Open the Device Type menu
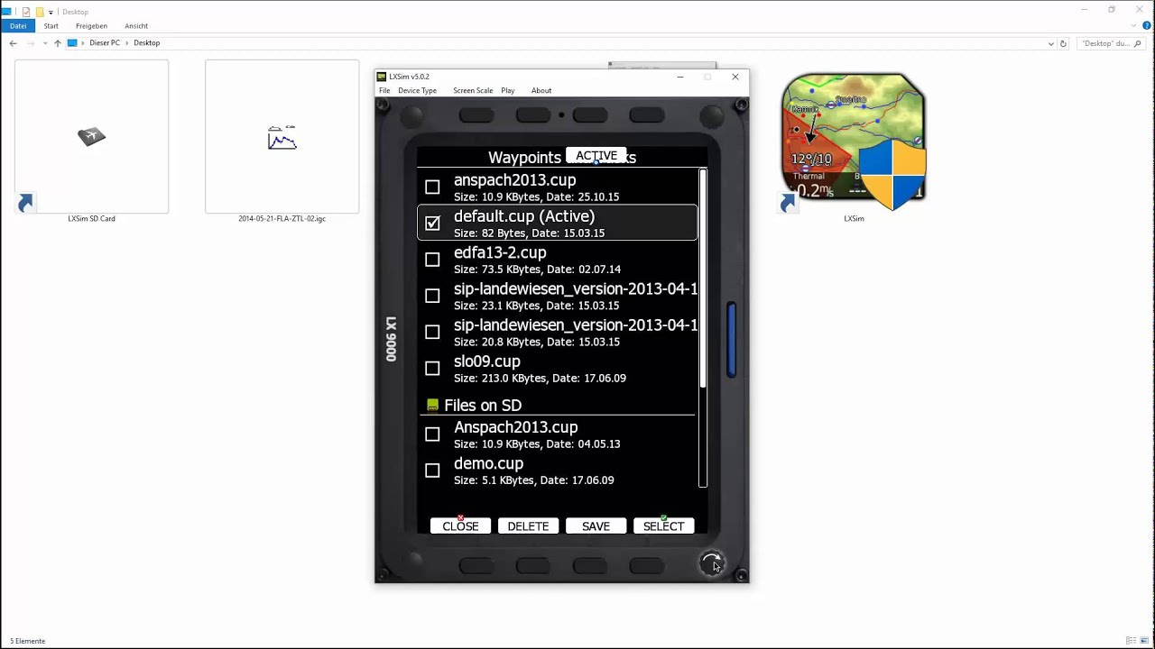The width and height of the screenshot is (1155, 649). tap(417, 90)
